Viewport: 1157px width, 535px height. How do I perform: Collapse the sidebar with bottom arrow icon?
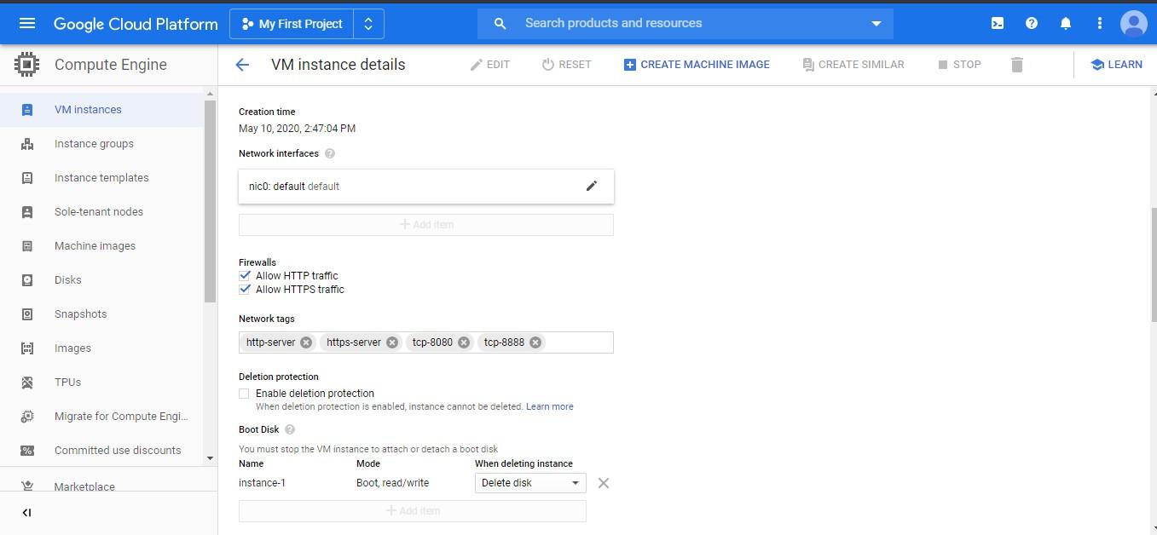point(26,513)
